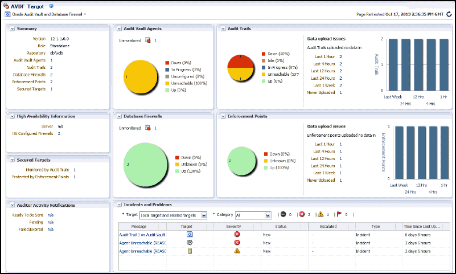Collapse the Audit Trails panel
The image size is (456, 274).
point(223,29)
